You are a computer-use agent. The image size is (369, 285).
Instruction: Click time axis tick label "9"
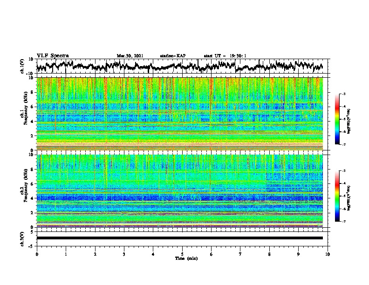tap(298, 254)
